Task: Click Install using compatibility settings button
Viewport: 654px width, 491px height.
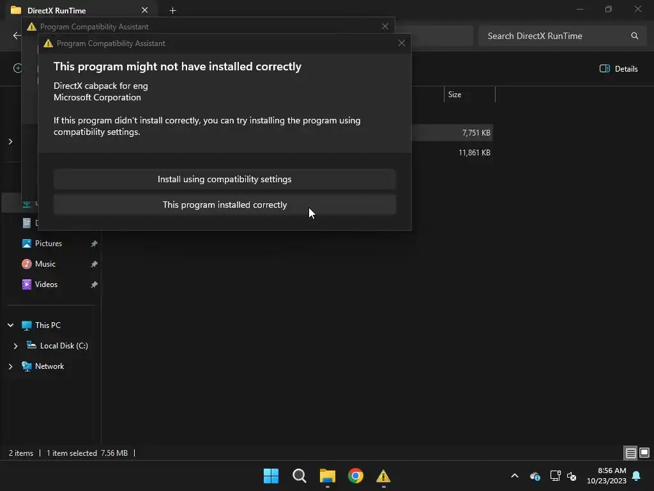Action: 224,179
